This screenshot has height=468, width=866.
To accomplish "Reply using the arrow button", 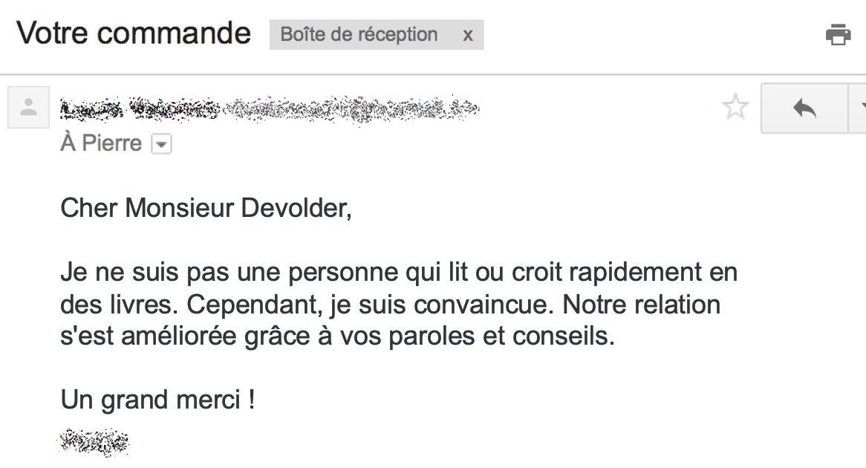I will [804, 108].
